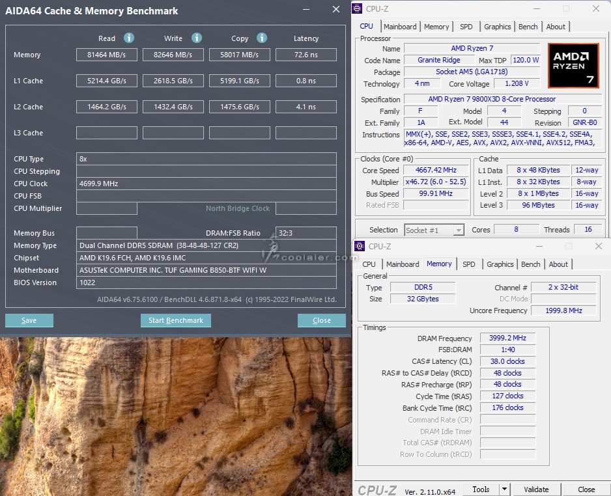Click the Close button in CPU-Z footer
The height and width of the screenshot is (496, 611).
[586, 489]
